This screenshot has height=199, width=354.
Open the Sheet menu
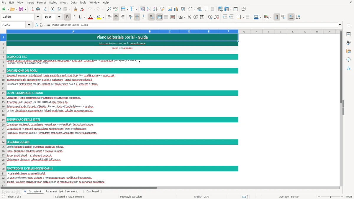(x=64, y=2)
